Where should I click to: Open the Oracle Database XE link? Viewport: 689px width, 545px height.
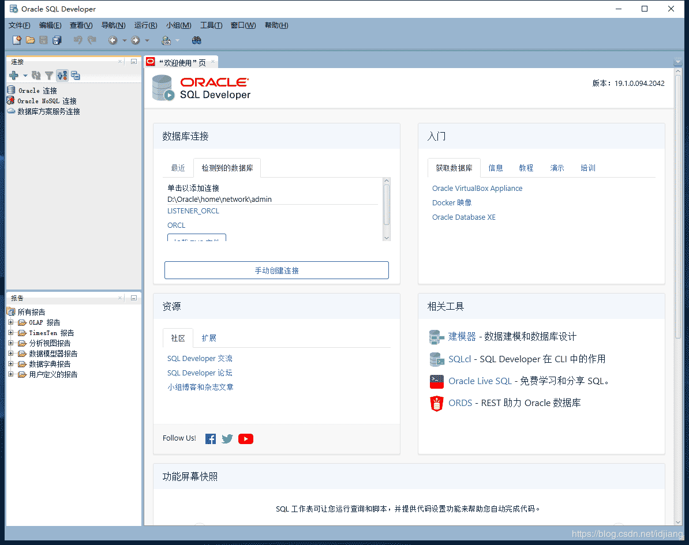click(463, 217)
